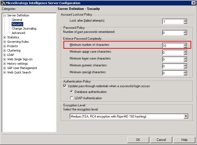Decrease minimum number of characters
The width and height of the screenshot is (197, 145).
tap(185, 47)
